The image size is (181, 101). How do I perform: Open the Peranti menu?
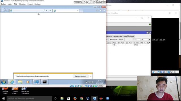[x=30, y=4]
